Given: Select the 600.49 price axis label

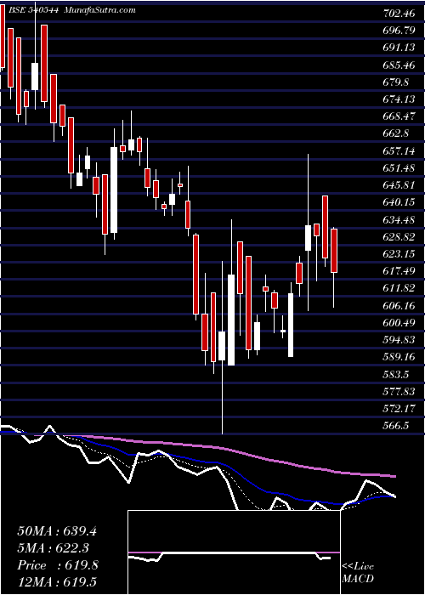Looking at the screenshot, I should [x=399, y=322].
